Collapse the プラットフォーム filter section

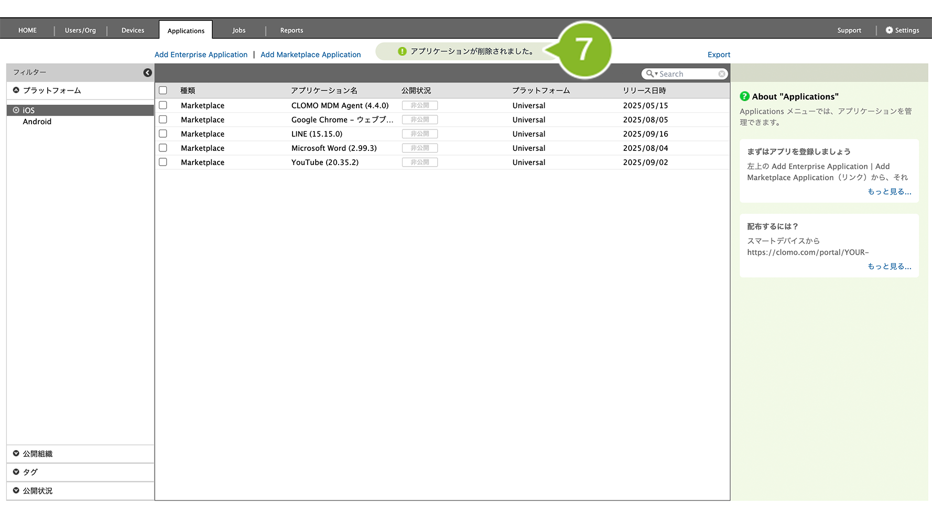tap(16, 90)
